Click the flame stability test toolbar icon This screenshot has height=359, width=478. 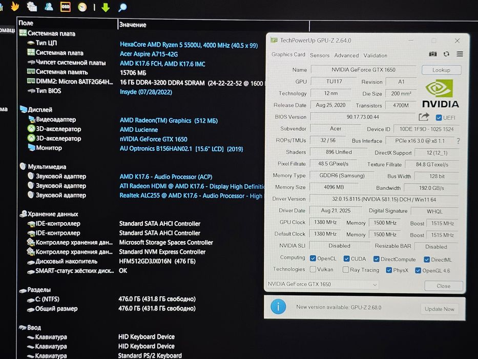(x=15, y=6)
